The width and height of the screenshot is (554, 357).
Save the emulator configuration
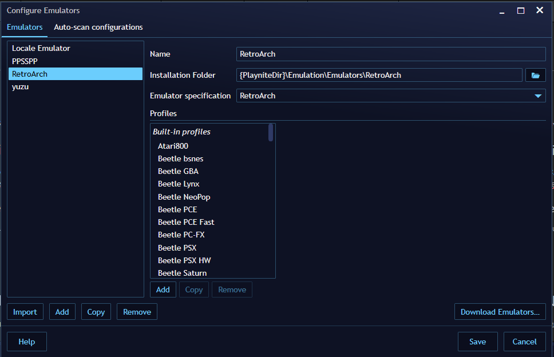pos(477,342)
